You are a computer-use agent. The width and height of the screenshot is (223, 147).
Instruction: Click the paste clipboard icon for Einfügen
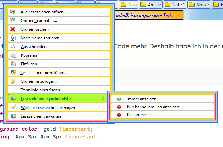(x=13, y=64)
